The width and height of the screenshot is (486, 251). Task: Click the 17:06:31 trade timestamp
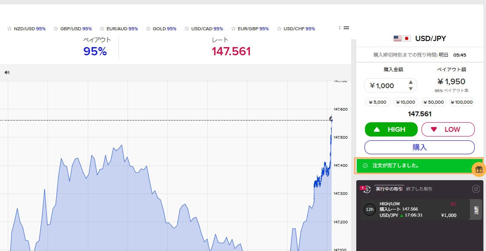414,215
